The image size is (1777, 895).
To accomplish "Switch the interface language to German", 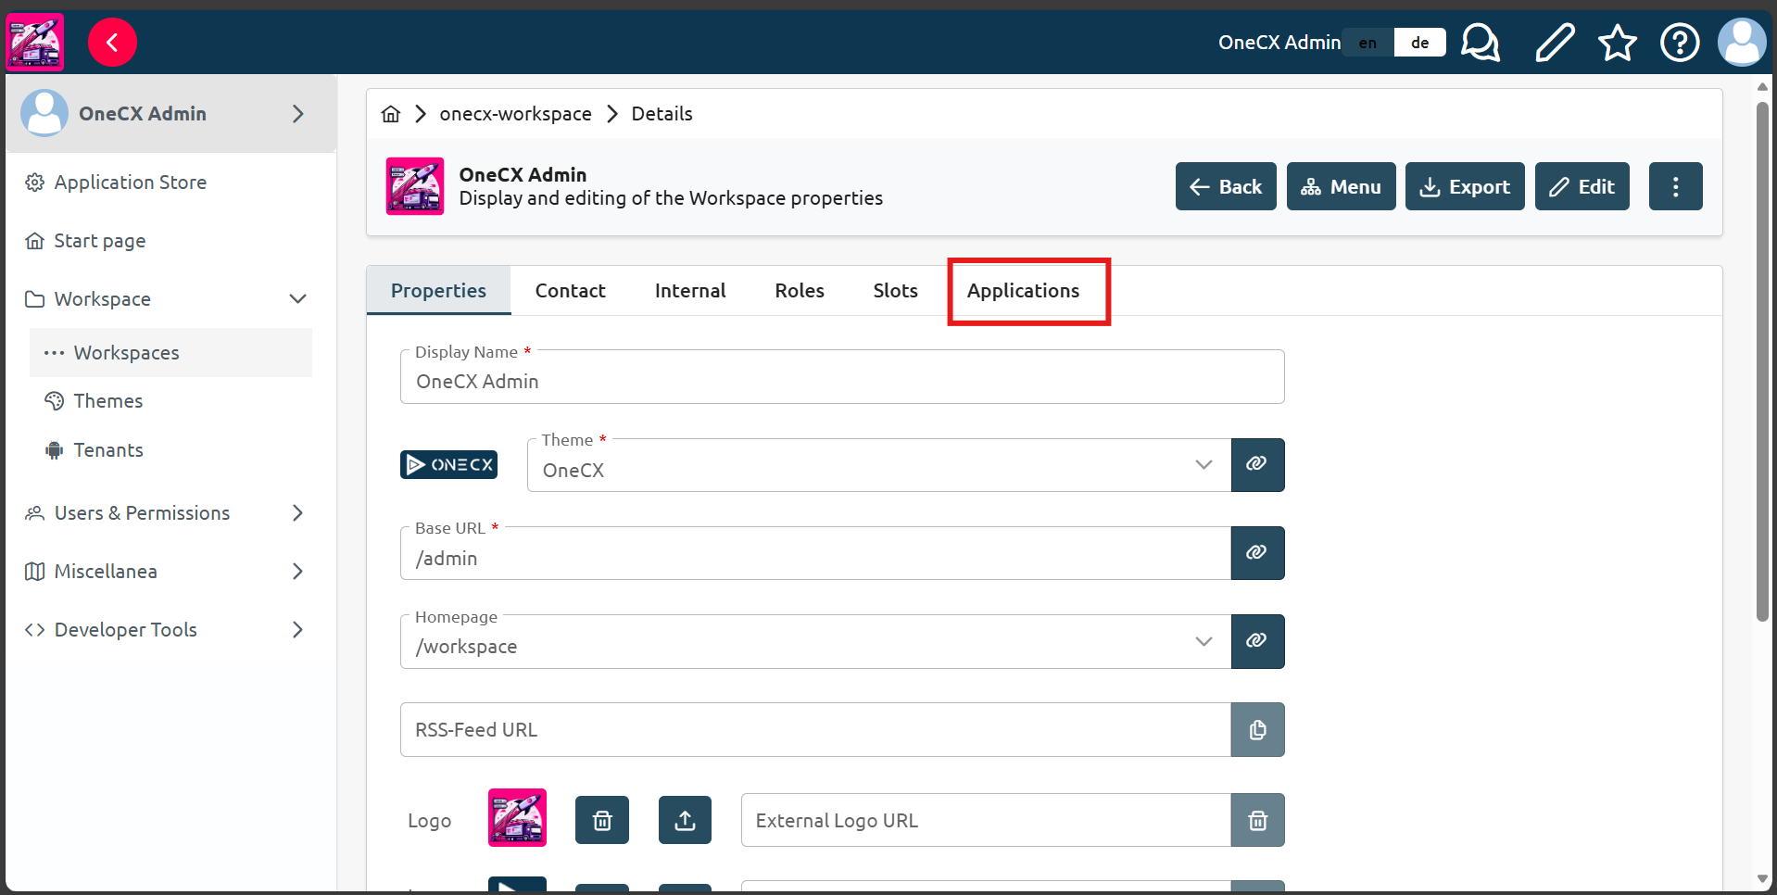I will point(1418,42).
